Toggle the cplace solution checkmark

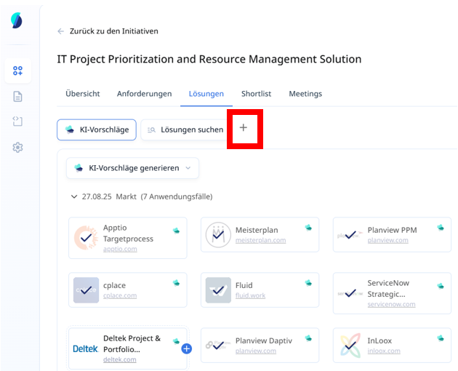tap(86, 290)
